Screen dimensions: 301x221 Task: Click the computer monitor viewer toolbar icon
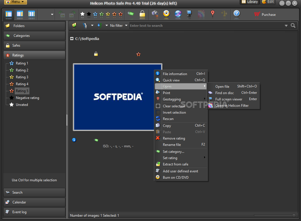click(189, 14)
